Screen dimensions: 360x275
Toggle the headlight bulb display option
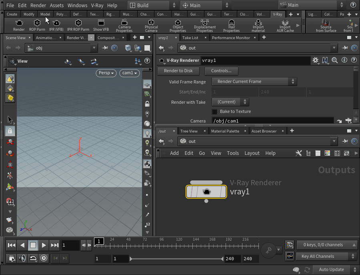click(x=147, y=133)
